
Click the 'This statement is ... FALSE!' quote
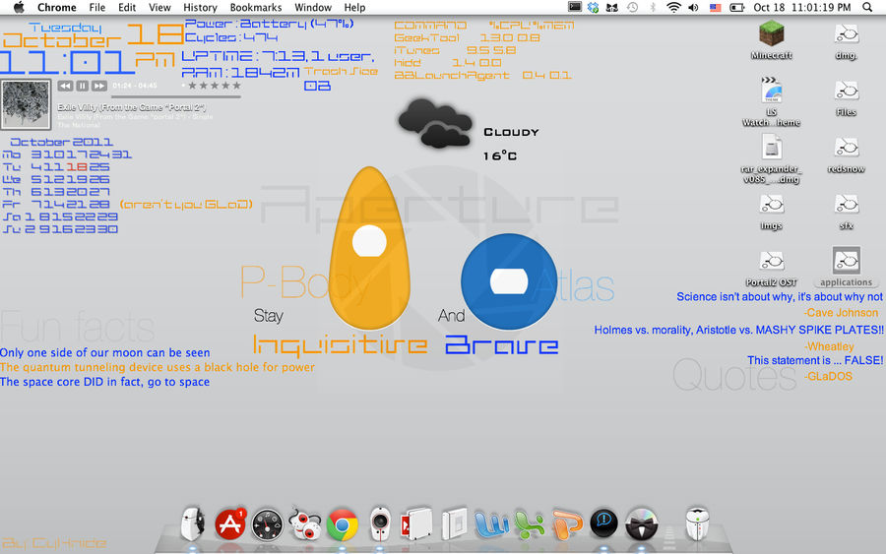815,360
